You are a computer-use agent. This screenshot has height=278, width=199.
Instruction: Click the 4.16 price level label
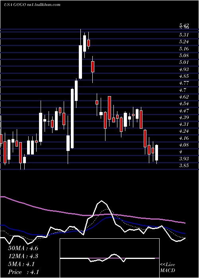184,138
